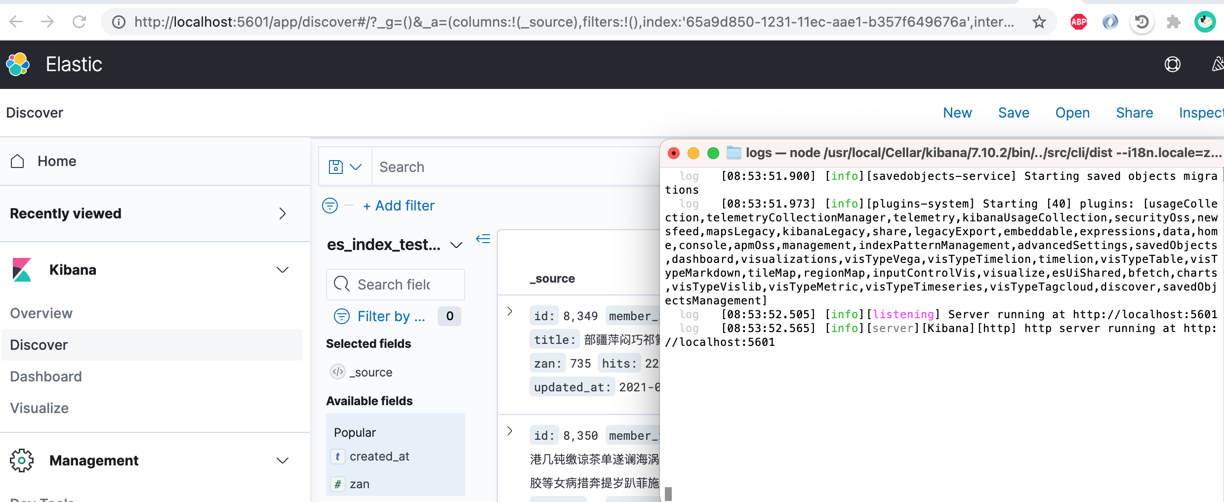This screenshot has height=502, width=1224.
Task: Click the Home icon in sidebar
Action: [17, 161]
